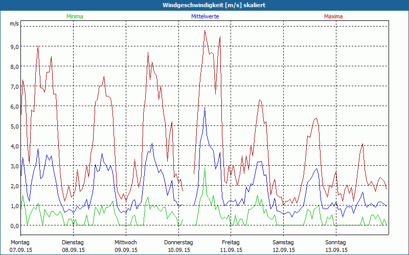Click the 6,0 y-axis value
Viewport: 409px width, 255px height.
14,106
